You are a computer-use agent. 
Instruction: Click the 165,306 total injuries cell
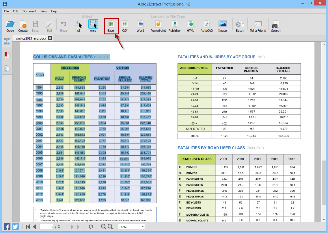click(283, 136)
